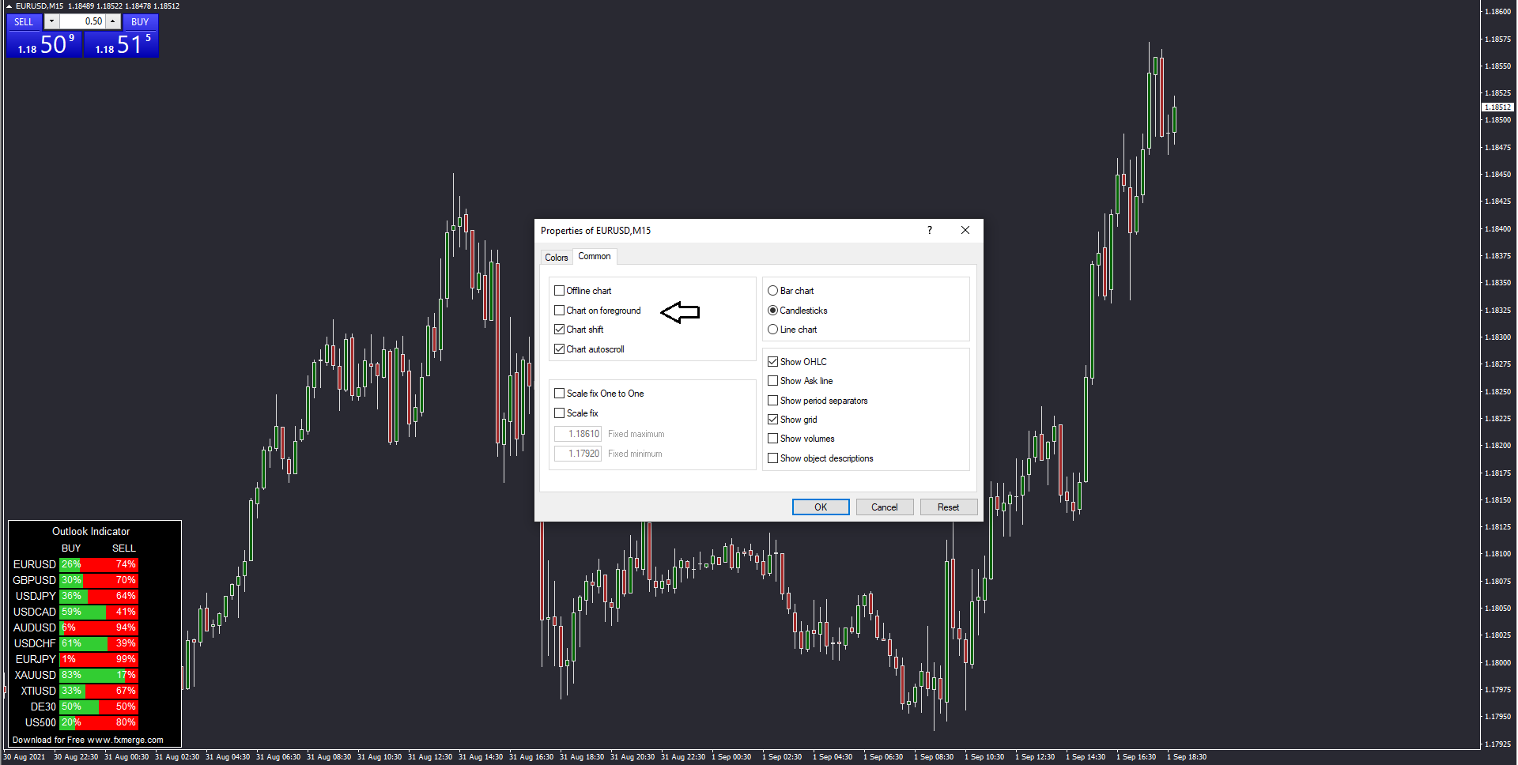This screenshot has height=765, width=1518.
Task: Open the dialog help question mark
Action: (930, 230)
